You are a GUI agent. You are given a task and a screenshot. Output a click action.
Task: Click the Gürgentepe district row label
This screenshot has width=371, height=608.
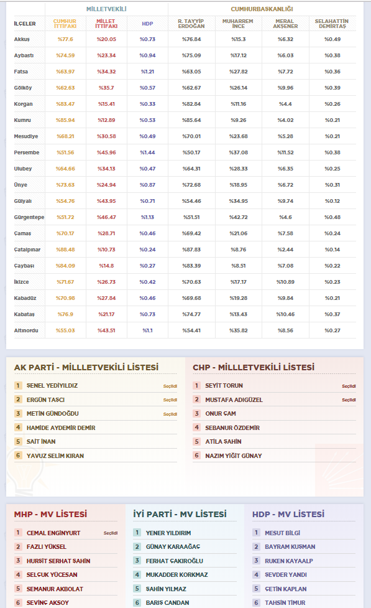(29, 218)
